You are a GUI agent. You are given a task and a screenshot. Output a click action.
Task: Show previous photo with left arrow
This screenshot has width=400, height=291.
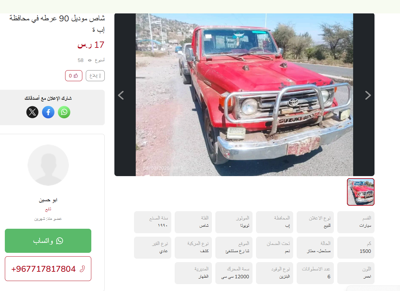tap(121, 95)
